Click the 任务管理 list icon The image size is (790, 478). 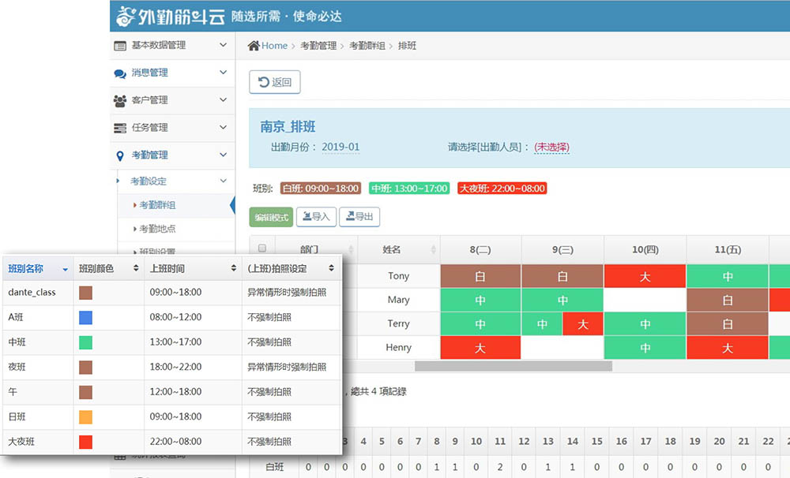point(120,128)
